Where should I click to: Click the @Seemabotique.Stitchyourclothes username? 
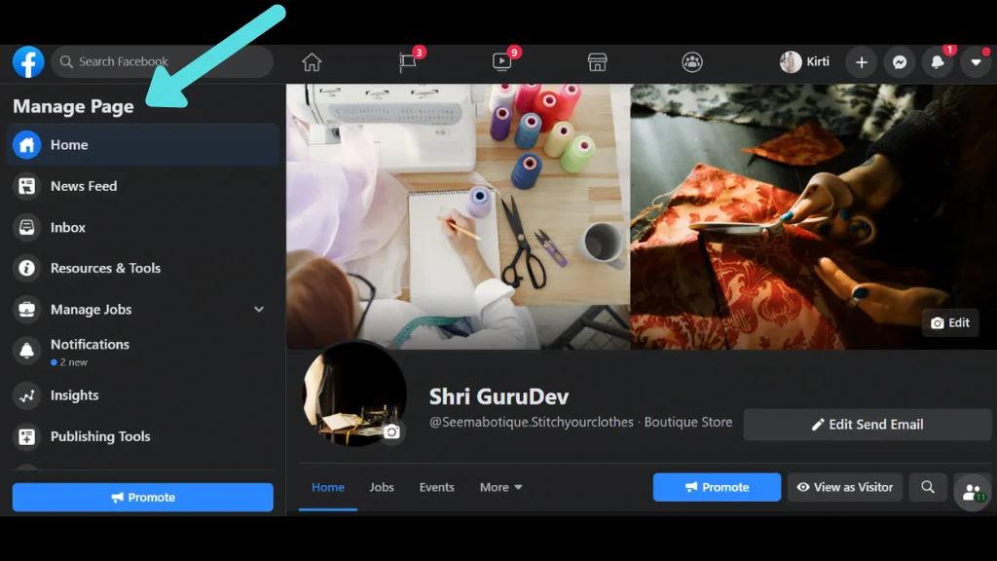pos(532,423)
